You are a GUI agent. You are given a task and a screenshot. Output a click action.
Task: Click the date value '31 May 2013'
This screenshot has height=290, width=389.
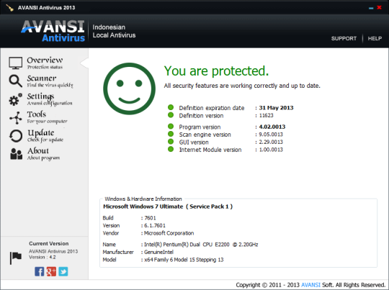(276, 108)
